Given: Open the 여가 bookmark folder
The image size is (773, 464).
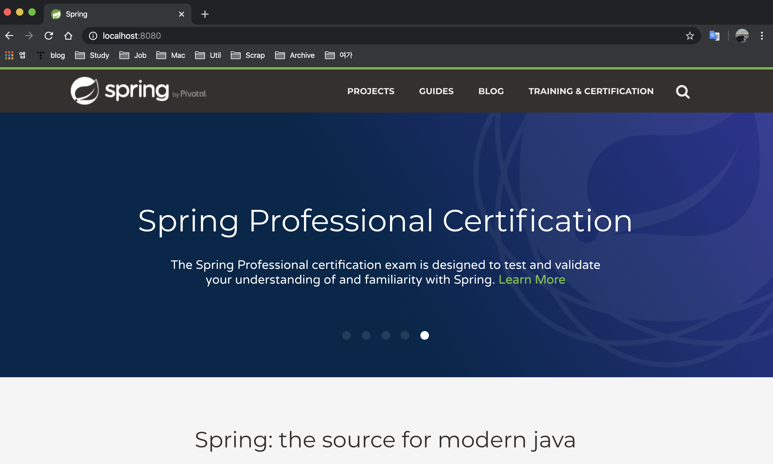Looking at the screenshot, I should [x=339, y=55].
